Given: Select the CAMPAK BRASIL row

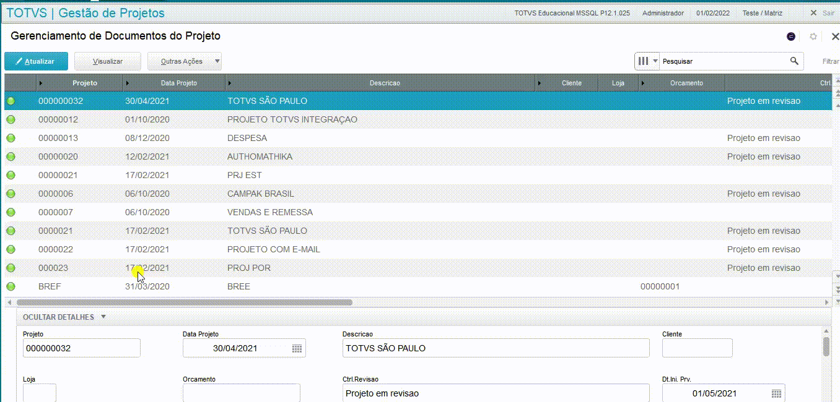Looking at the screenshot, I should tap(418, 194).
